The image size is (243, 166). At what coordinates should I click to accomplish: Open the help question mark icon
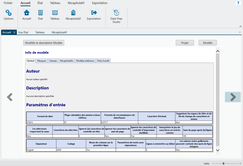(x=238, y=3)
